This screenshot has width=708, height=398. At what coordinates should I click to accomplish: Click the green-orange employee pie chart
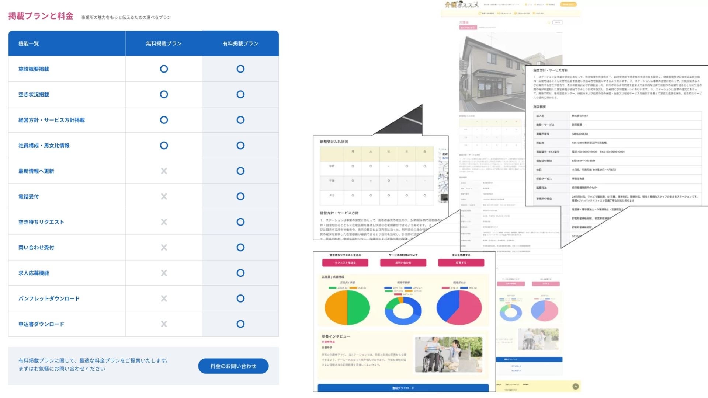[347, 307]
